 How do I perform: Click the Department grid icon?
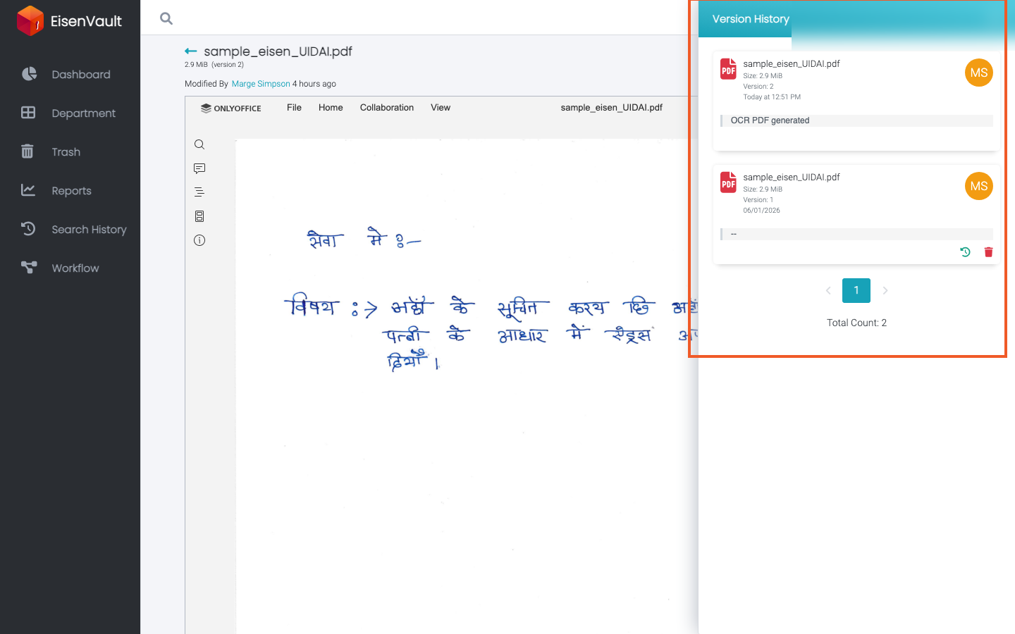point(28,113)
